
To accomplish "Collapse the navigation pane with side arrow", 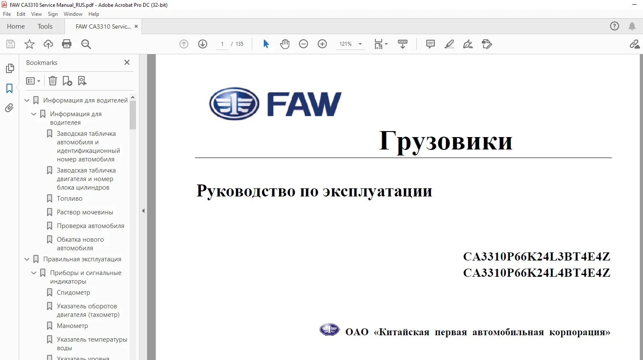I will click(143, 211).
